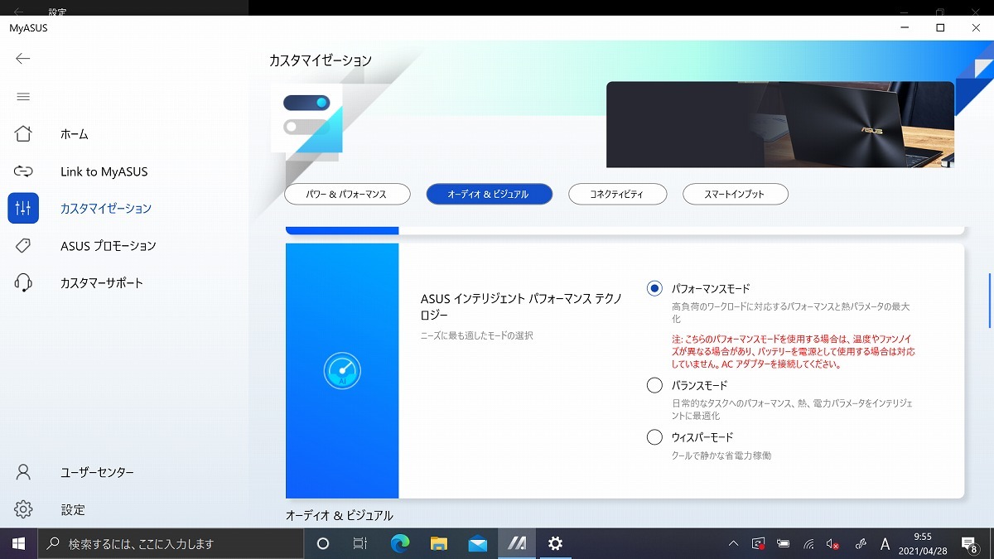
Task: Click the MyASUS settings gear icon
Action: [23, 509]
